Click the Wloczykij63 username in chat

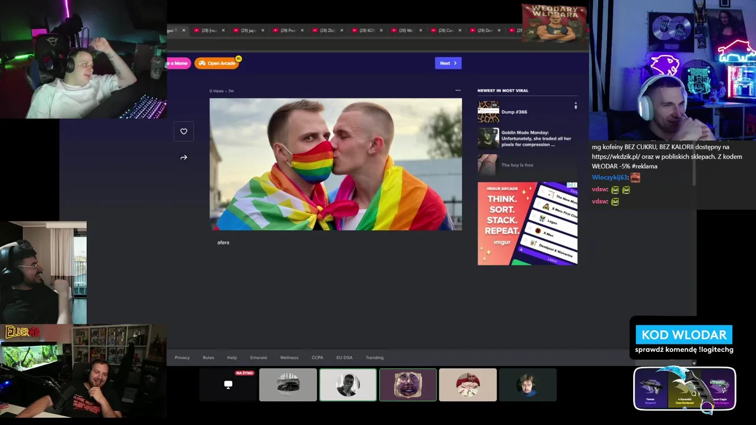coord(610,177)
